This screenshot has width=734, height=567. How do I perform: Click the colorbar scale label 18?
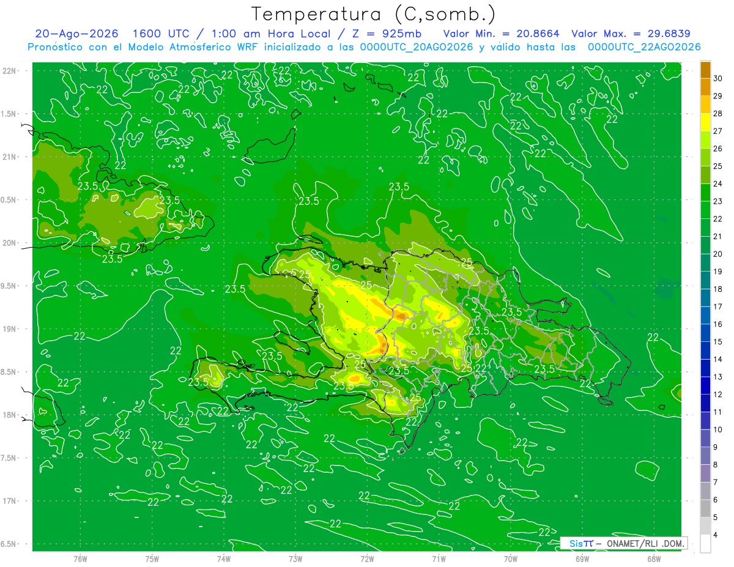pyautogui.click(x=717, y=289)
